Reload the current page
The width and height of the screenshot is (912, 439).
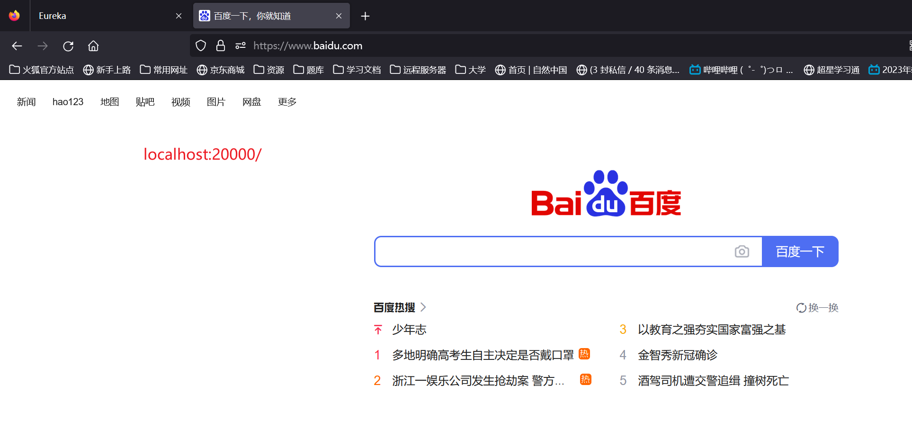tap(68, 46)
